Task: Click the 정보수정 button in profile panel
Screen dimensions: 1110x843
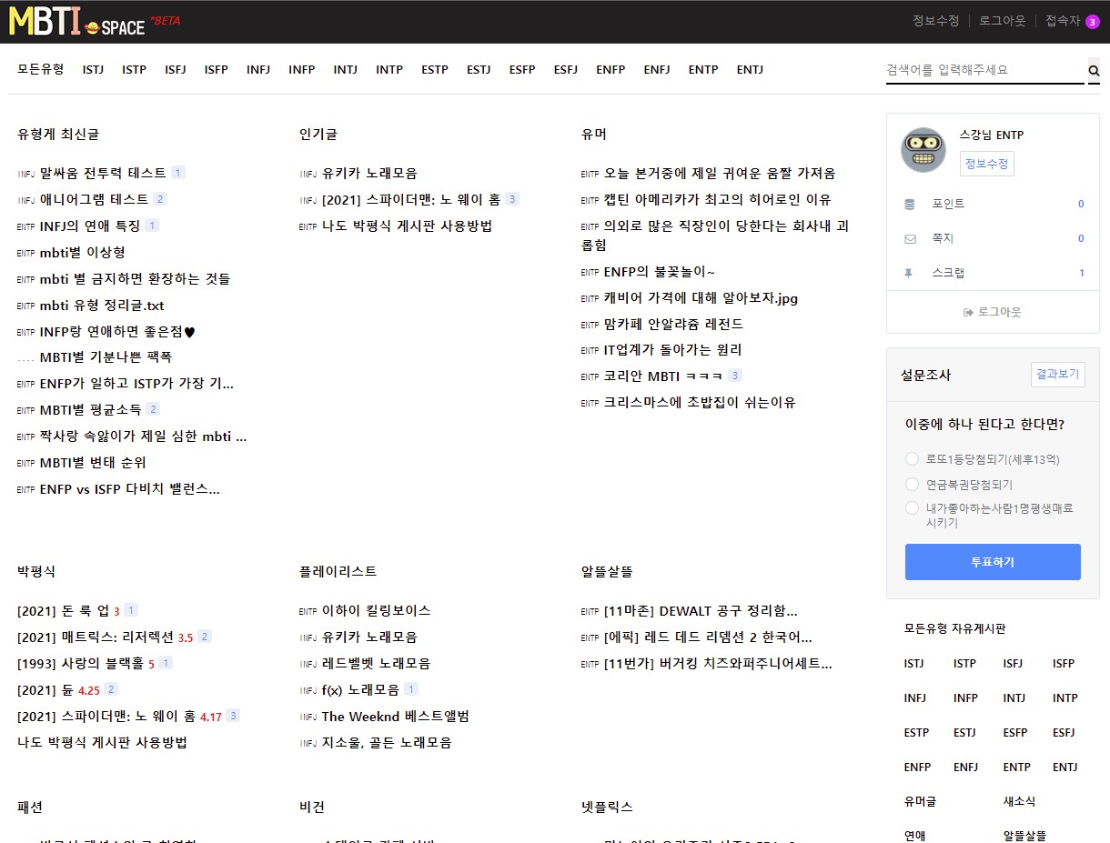Action: pos(986,163)
